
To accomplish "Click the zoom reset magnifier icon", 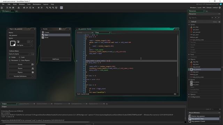I will point(50,8).
